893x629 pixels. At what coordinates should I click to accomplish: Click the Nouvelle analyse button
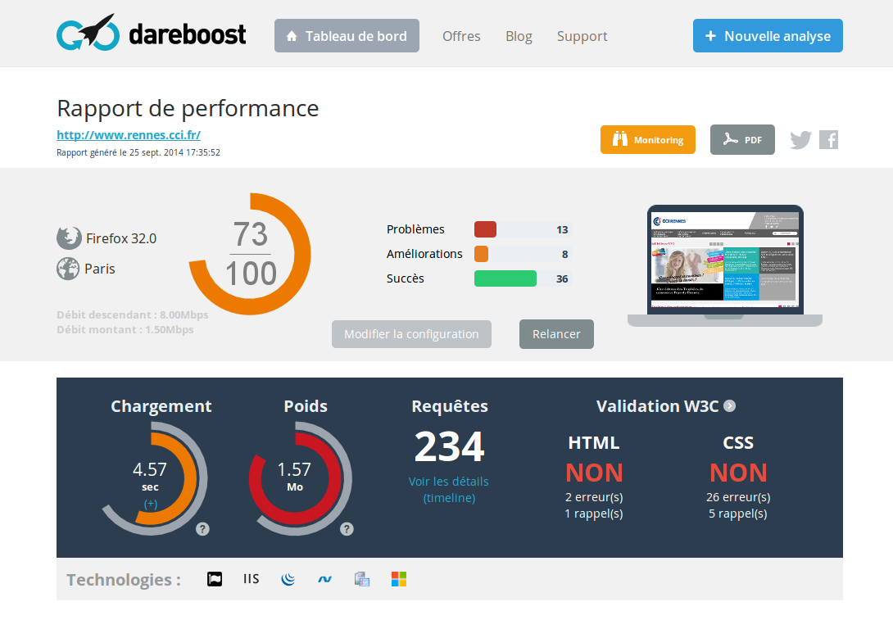point(768,36)
